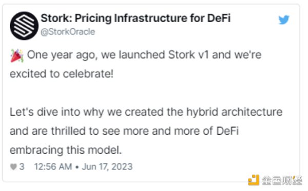Viewport: 308px width, 191px height.
Task: Visit the @StorkOracle handle
Action: pos(68,32)
